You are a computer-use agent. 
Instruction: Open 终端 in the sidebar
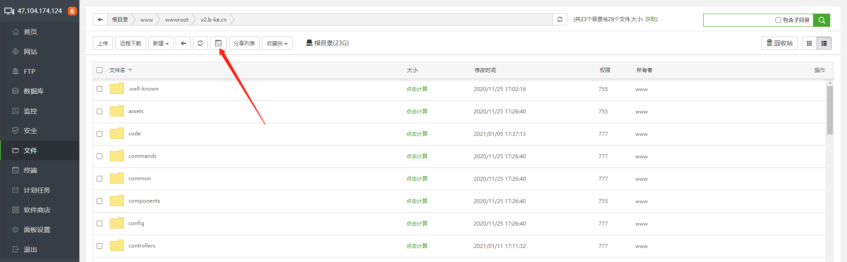pyautogui.click(x=40, y=170)
